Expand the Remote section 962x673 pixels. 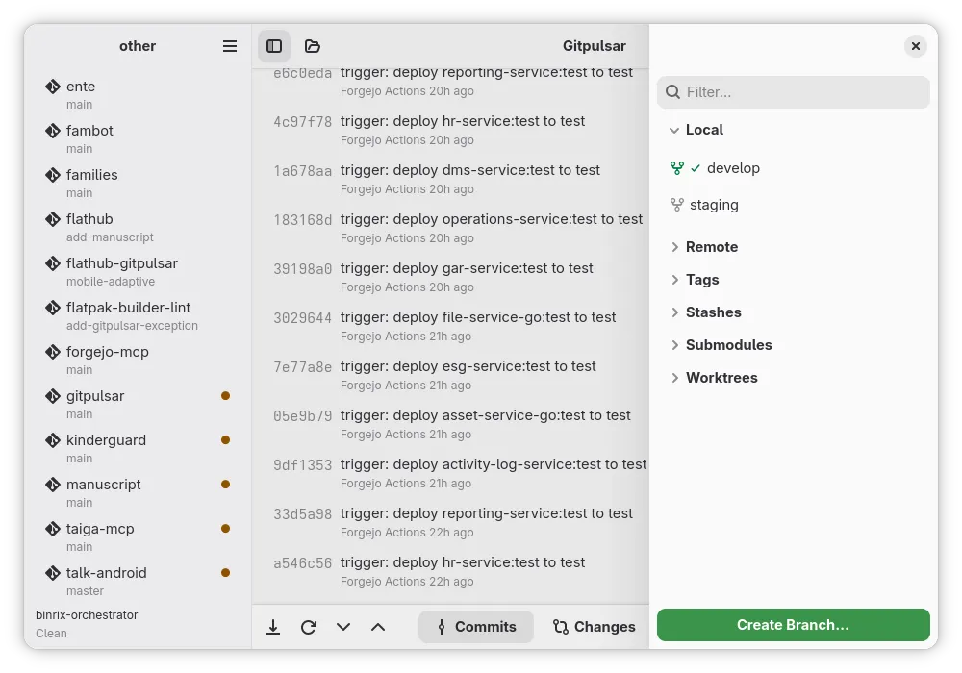click(674, 247)
